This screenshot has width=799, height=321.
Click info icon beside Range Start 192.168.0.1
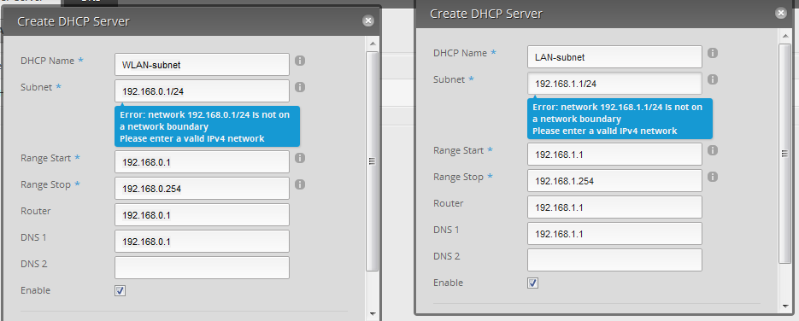click(x=300, y=158)
